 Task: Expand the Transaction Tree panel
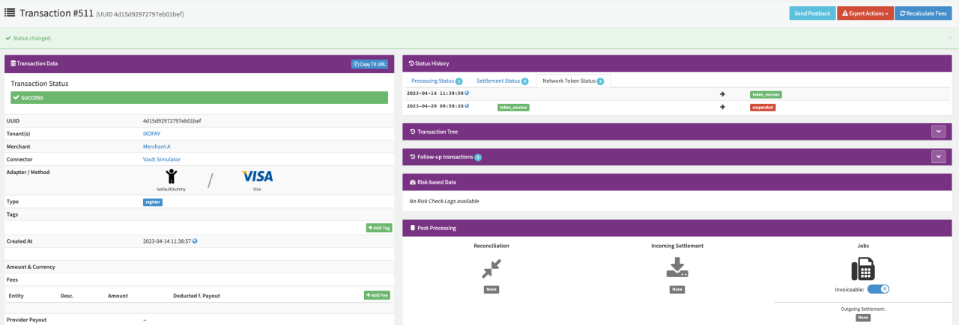point(938,131)
